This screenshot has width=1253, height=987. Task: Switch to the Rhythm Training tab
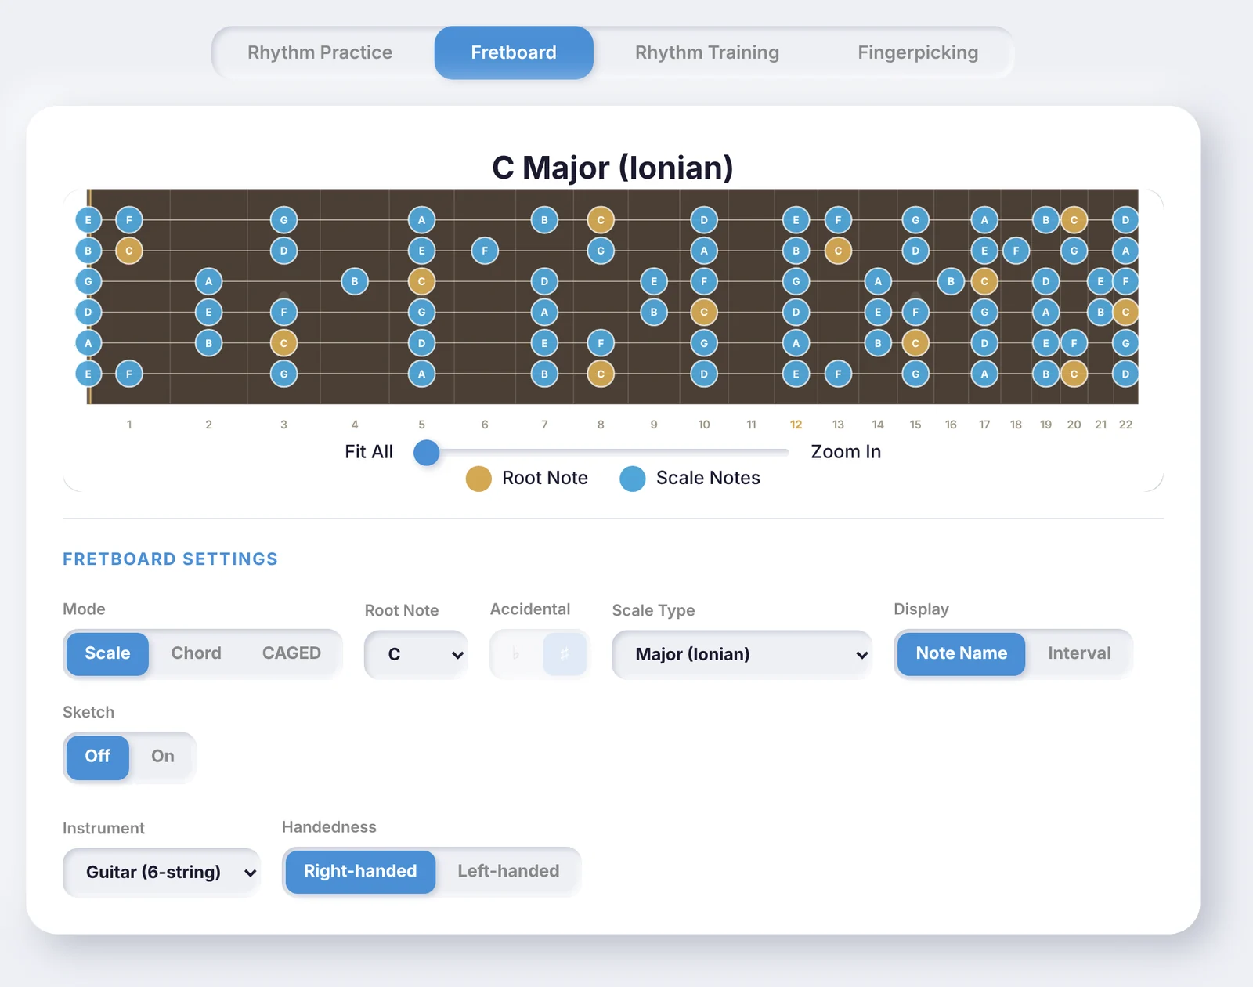707,52
